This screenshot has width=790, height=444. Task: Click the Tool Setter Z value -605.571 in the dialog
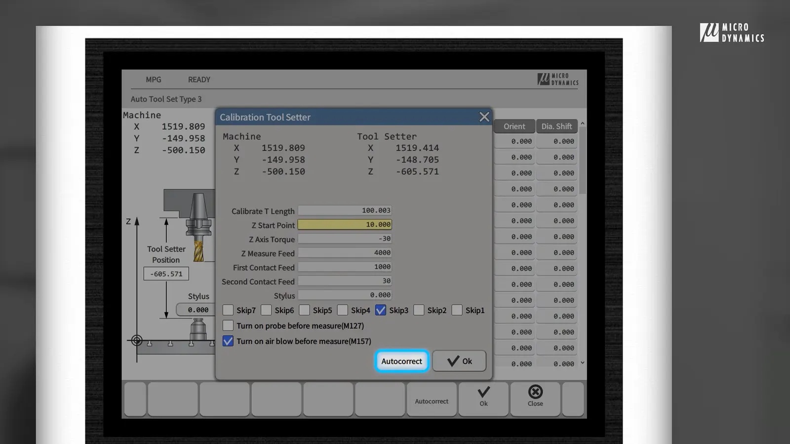[x=417, y=171]
